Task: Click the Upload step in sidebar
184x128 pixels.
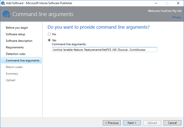Action: pyautogui.click(x=11, y=80)
